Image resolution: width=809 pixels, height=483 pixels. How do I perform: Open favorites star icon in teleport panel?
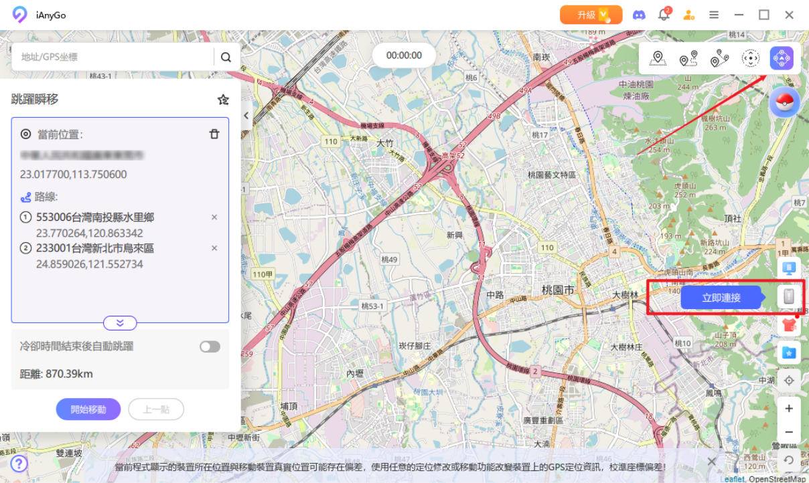(x=223, y=100)
